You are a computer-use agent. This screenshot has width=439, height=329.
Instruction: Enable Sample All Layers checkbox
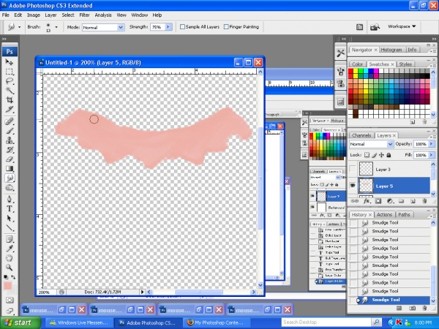[x=182, y=27]
